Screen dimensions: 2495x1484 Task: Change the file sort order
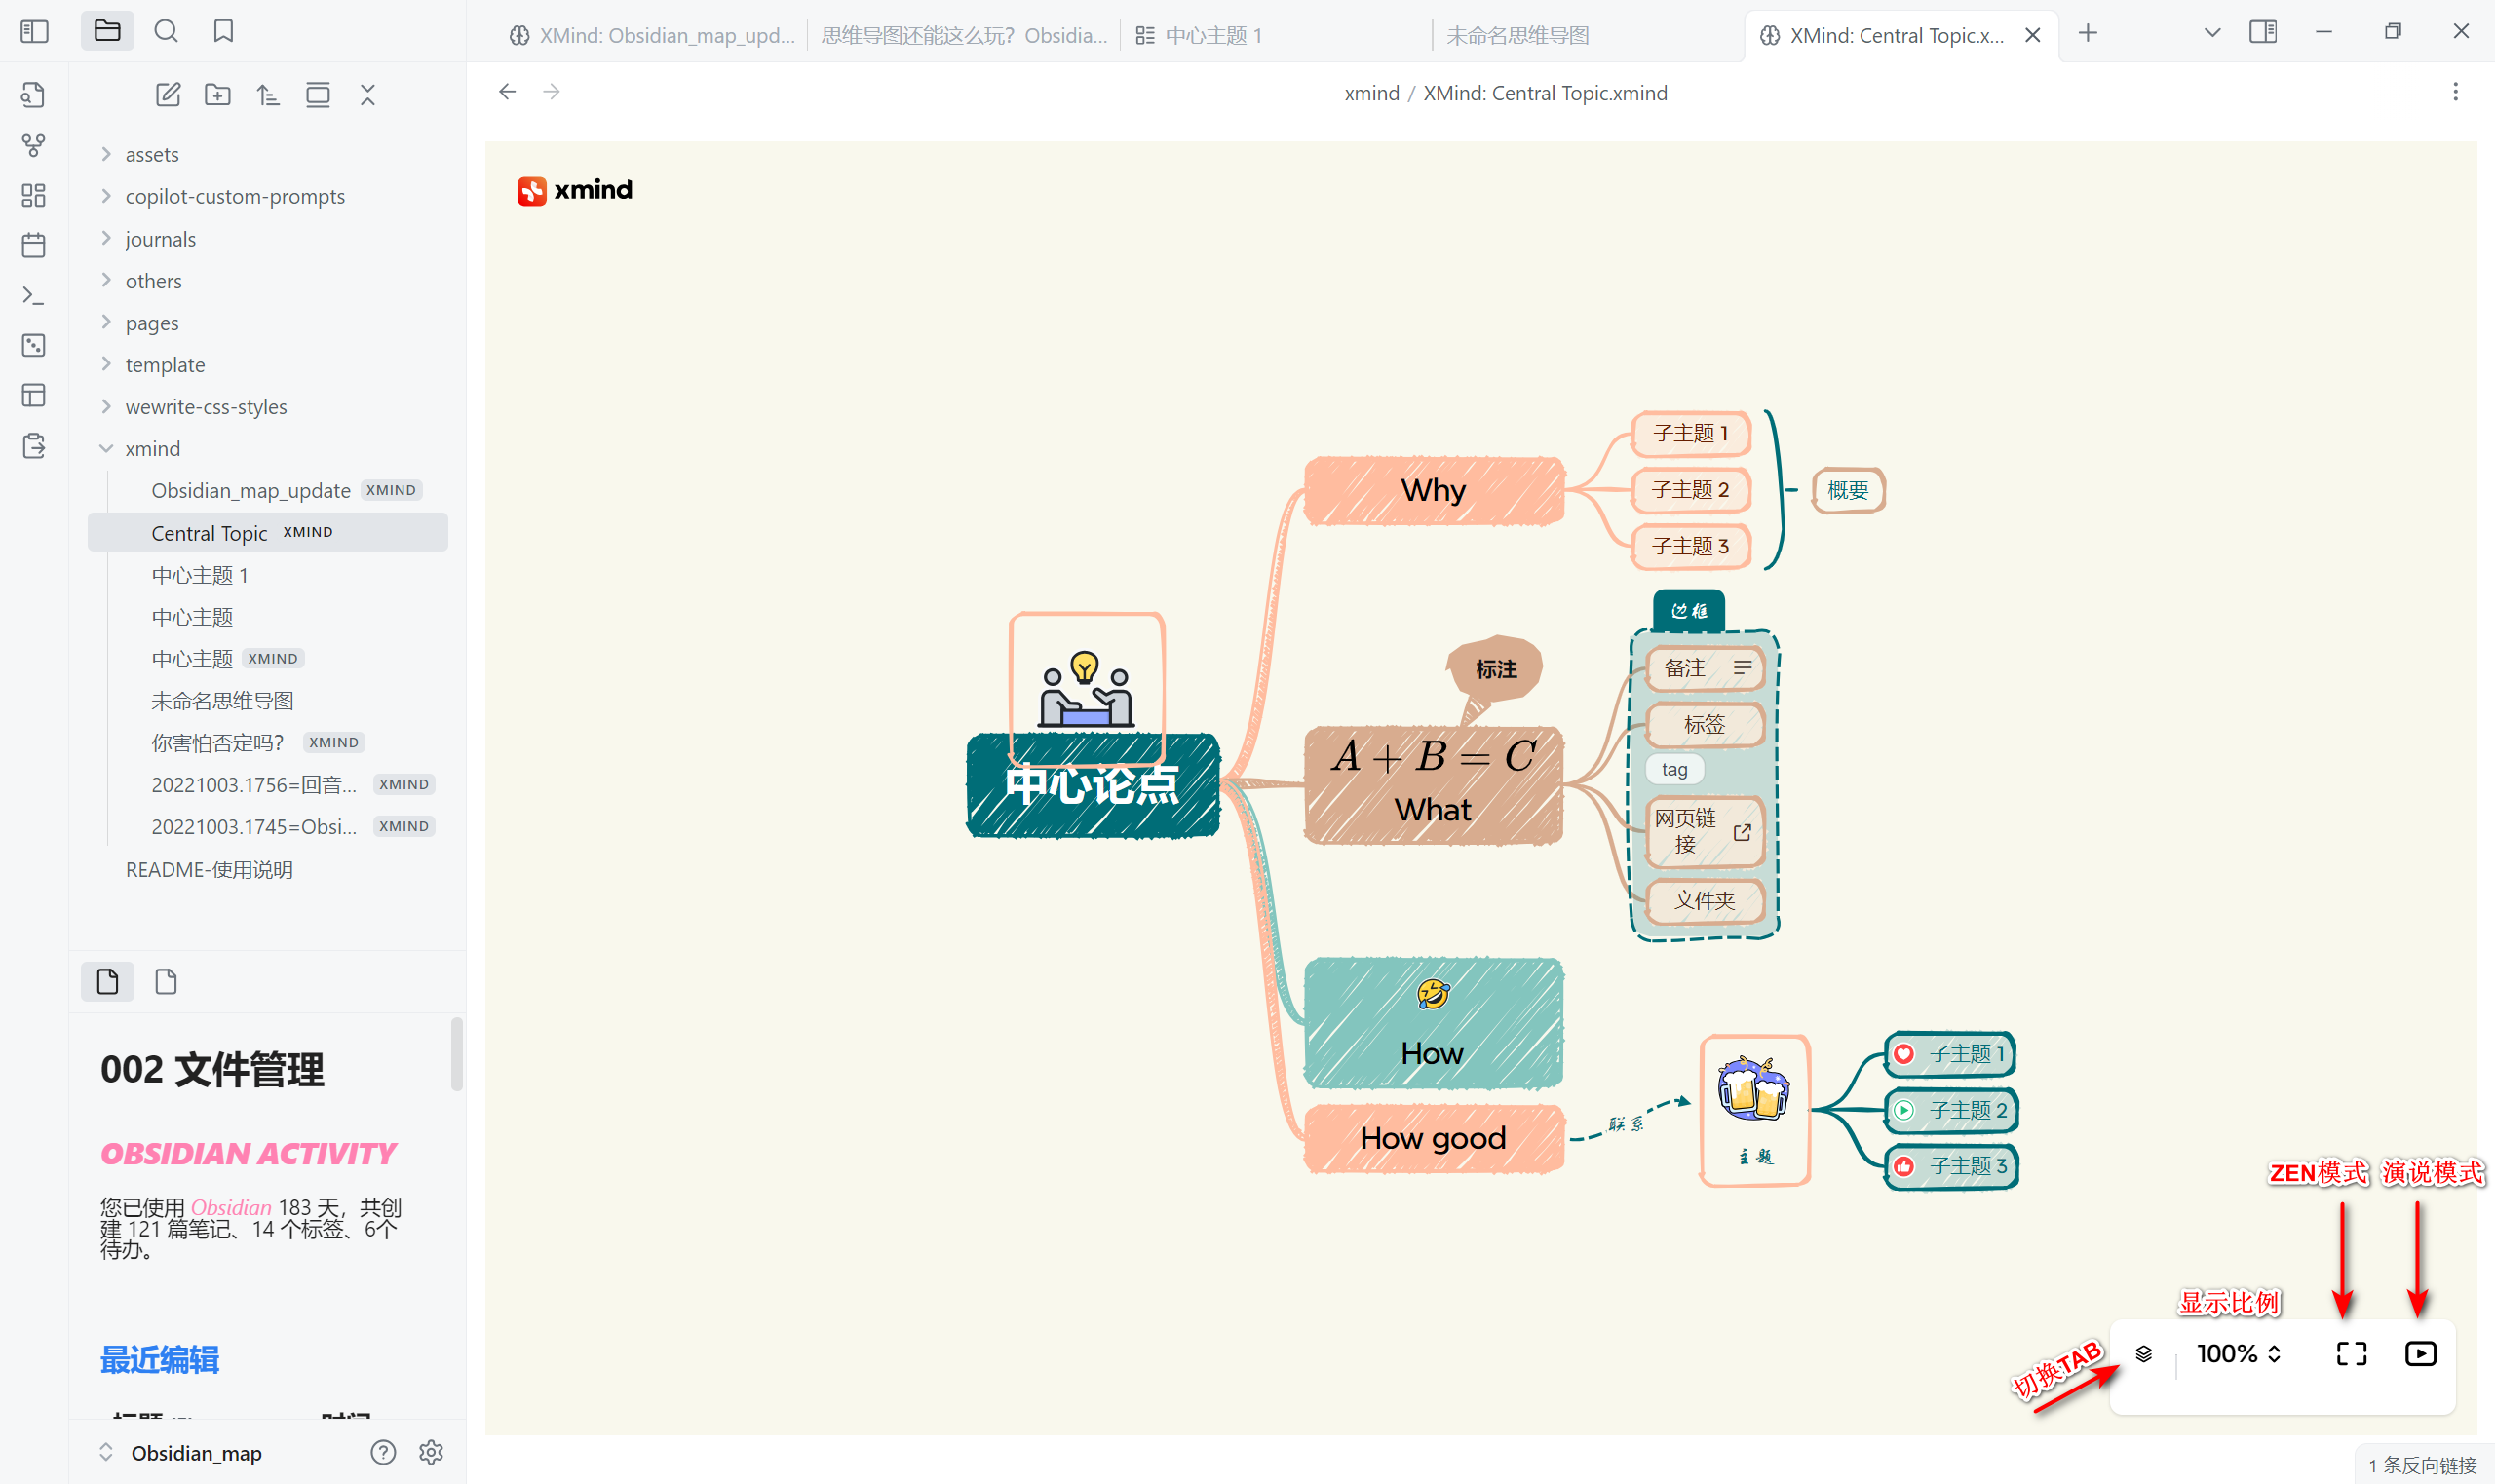pyautogui.click(x=267, y=95)
